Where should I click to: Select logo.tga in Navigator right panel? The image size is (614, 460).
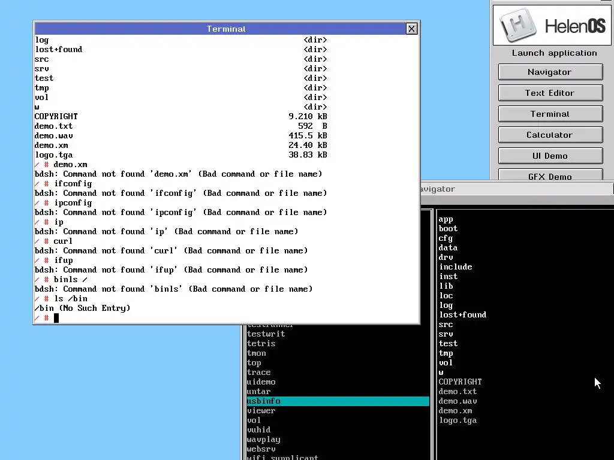point(458,420)
